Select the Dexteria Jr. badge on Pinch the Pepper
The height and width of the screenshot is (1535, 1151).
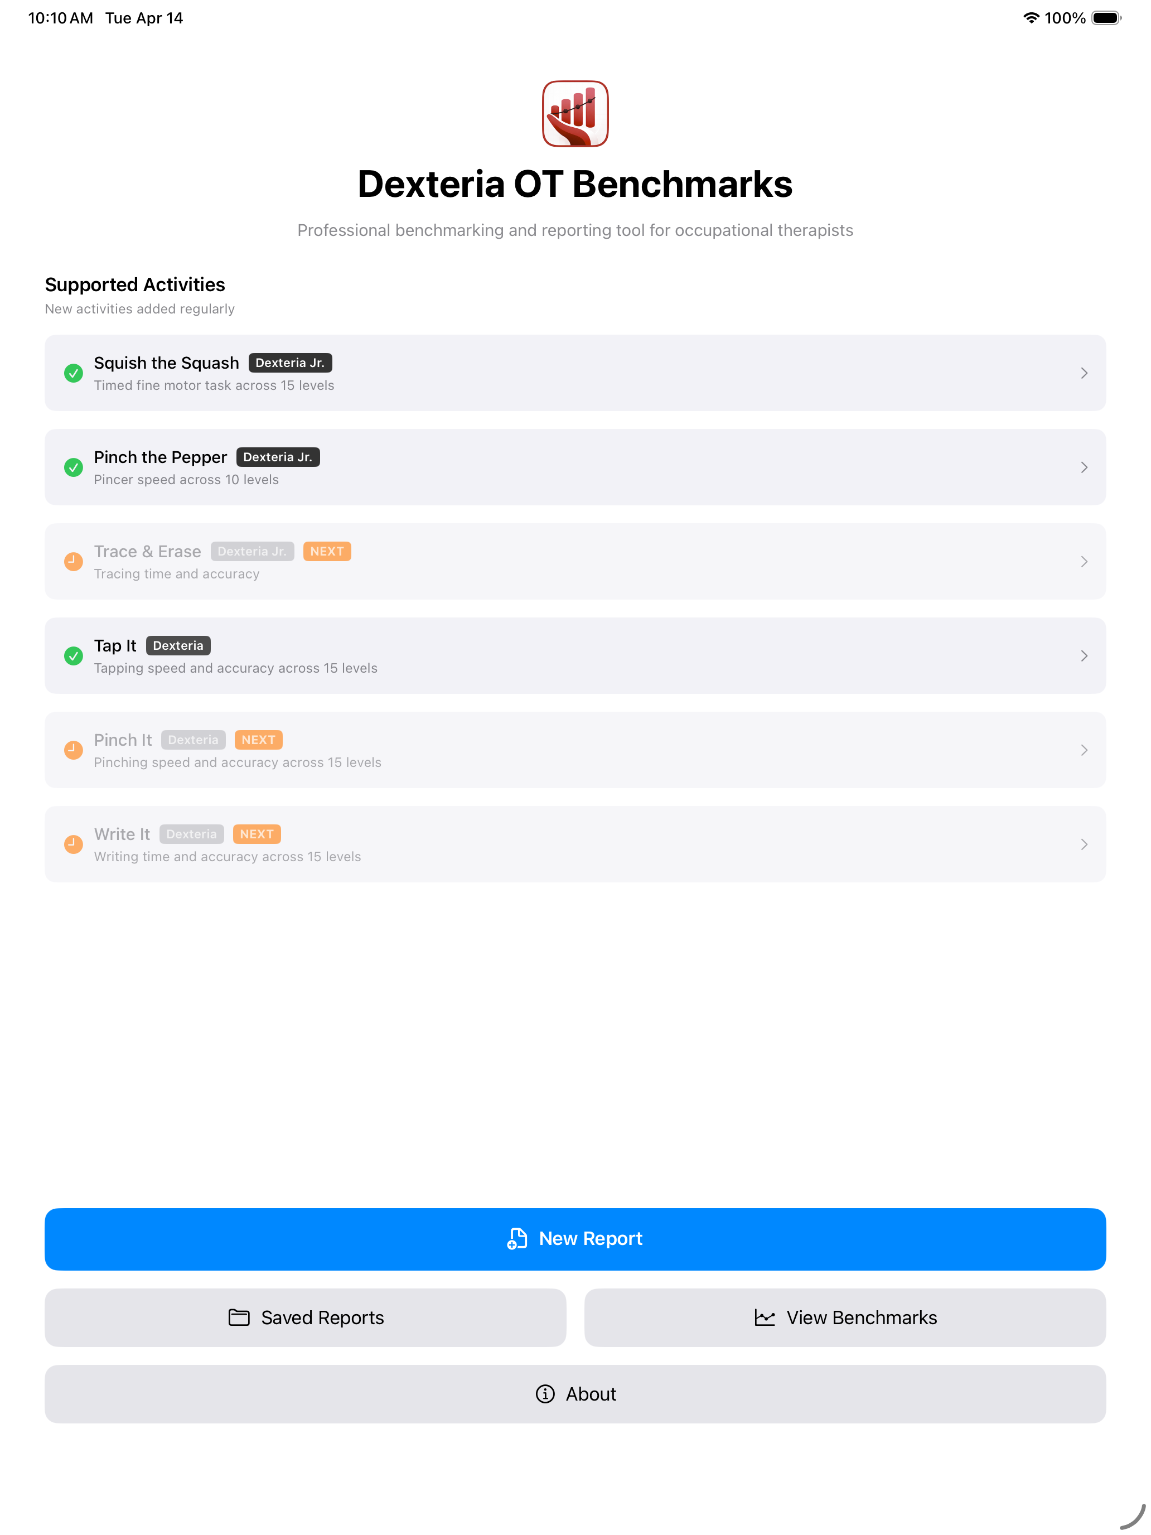point(278,457)
